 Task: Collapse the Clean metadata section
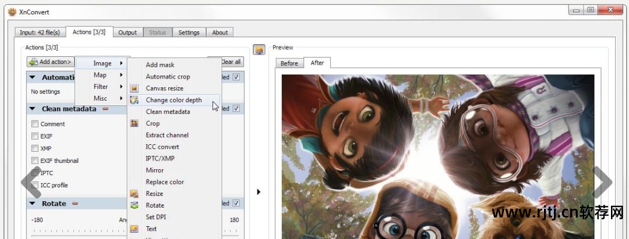[33, 109]
